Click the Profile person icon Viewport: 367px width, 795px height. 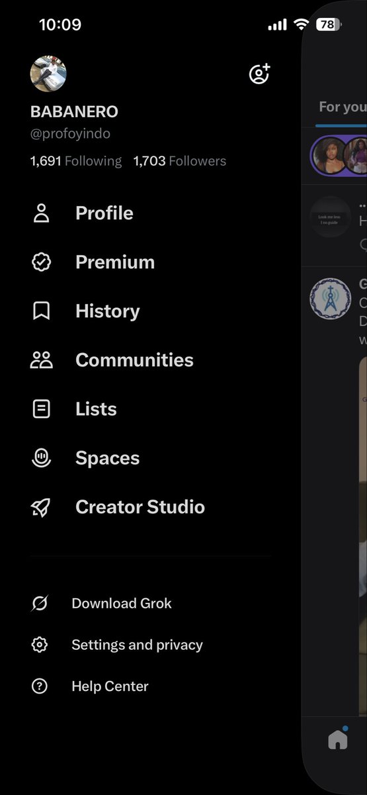pos(41,213)
